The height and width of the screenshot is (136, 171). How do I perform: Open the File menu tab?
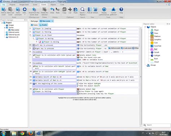pos(4,5)
